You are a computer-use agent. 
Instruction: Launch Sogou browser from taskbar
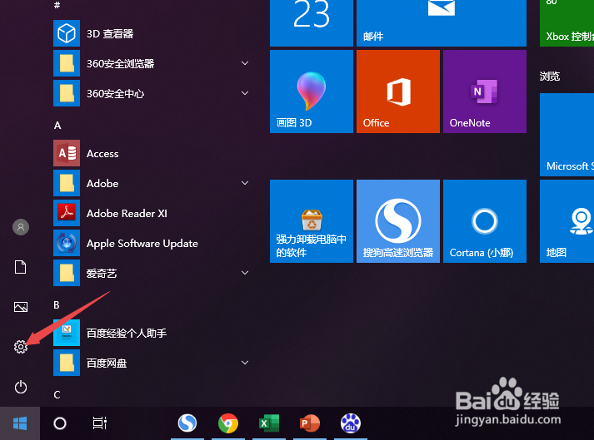[x=187, y=423]
